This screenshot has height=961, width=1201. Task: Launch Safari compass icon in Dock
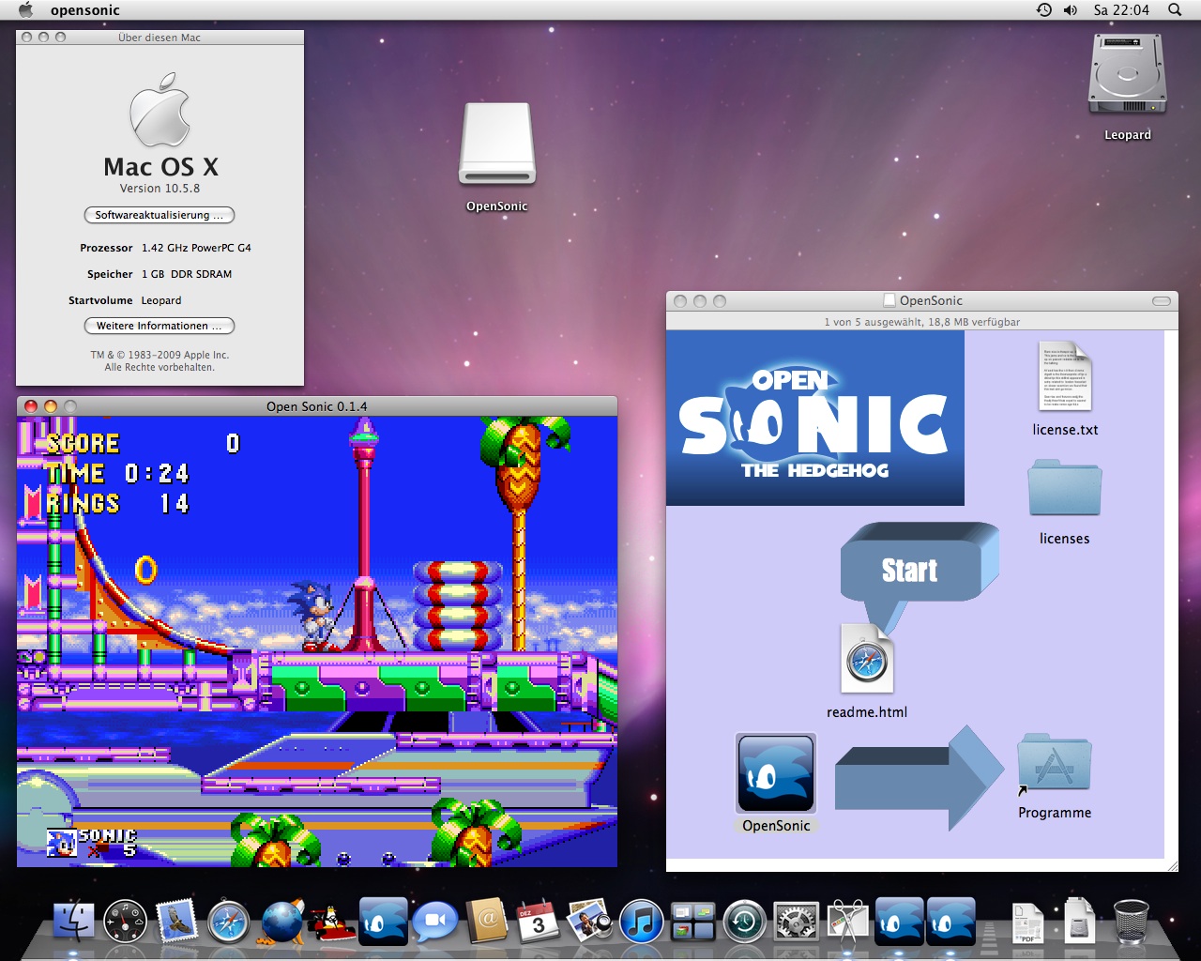tap(229, 922)
